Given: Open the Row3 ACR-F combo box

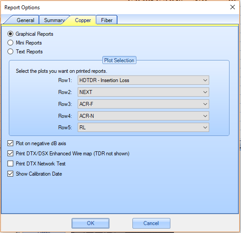Looking at the screenshot, I should click(143, 104).
